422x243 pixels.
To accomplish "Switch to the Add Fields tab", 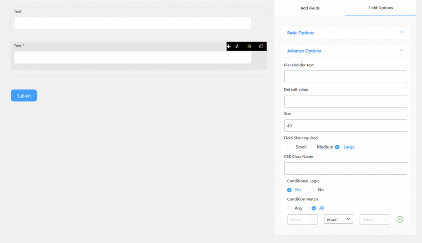I will (310, 8).
